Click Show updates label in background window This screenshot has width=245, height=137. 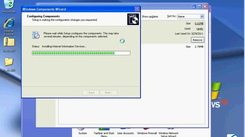tap(150, 16)
